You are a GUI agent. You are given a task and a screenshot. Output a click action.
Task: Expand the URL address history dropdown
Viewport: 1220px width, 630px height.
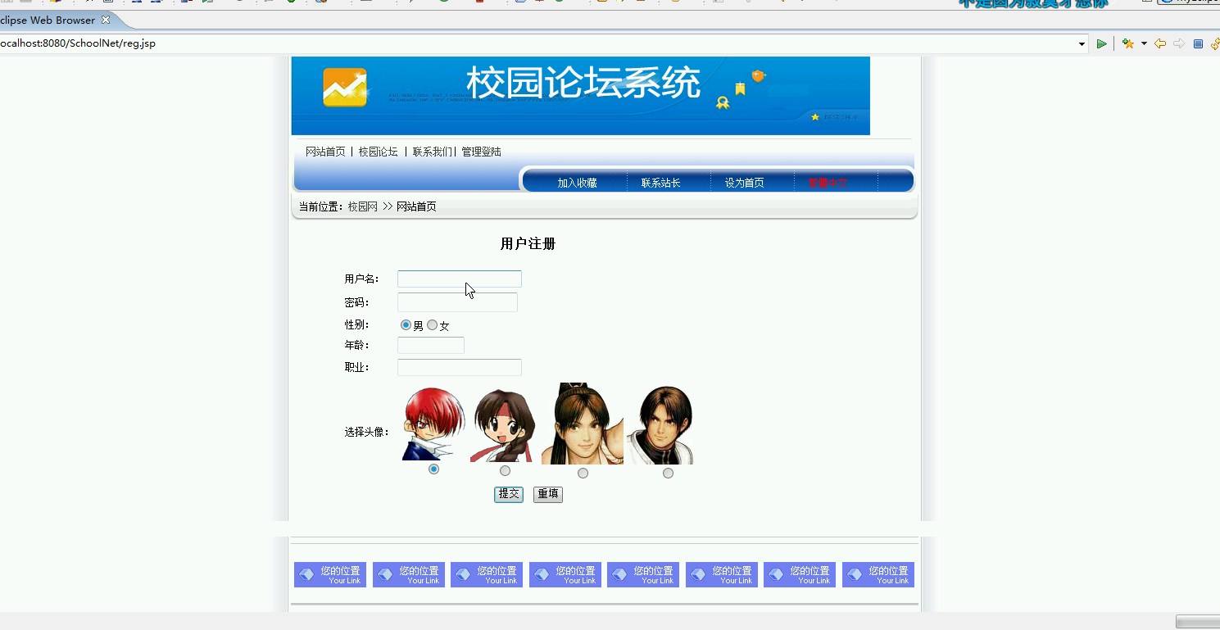click(x=1082, y=44)
